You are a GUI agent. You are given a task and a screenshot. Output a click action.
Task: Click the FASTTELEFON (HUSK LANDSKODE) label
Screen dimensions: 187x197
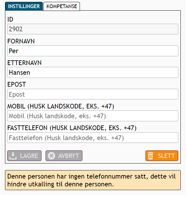pyautogui.click(x=72, y=128)
